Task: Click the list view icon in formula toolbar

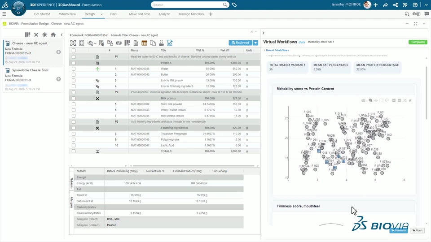Action: 82,43
